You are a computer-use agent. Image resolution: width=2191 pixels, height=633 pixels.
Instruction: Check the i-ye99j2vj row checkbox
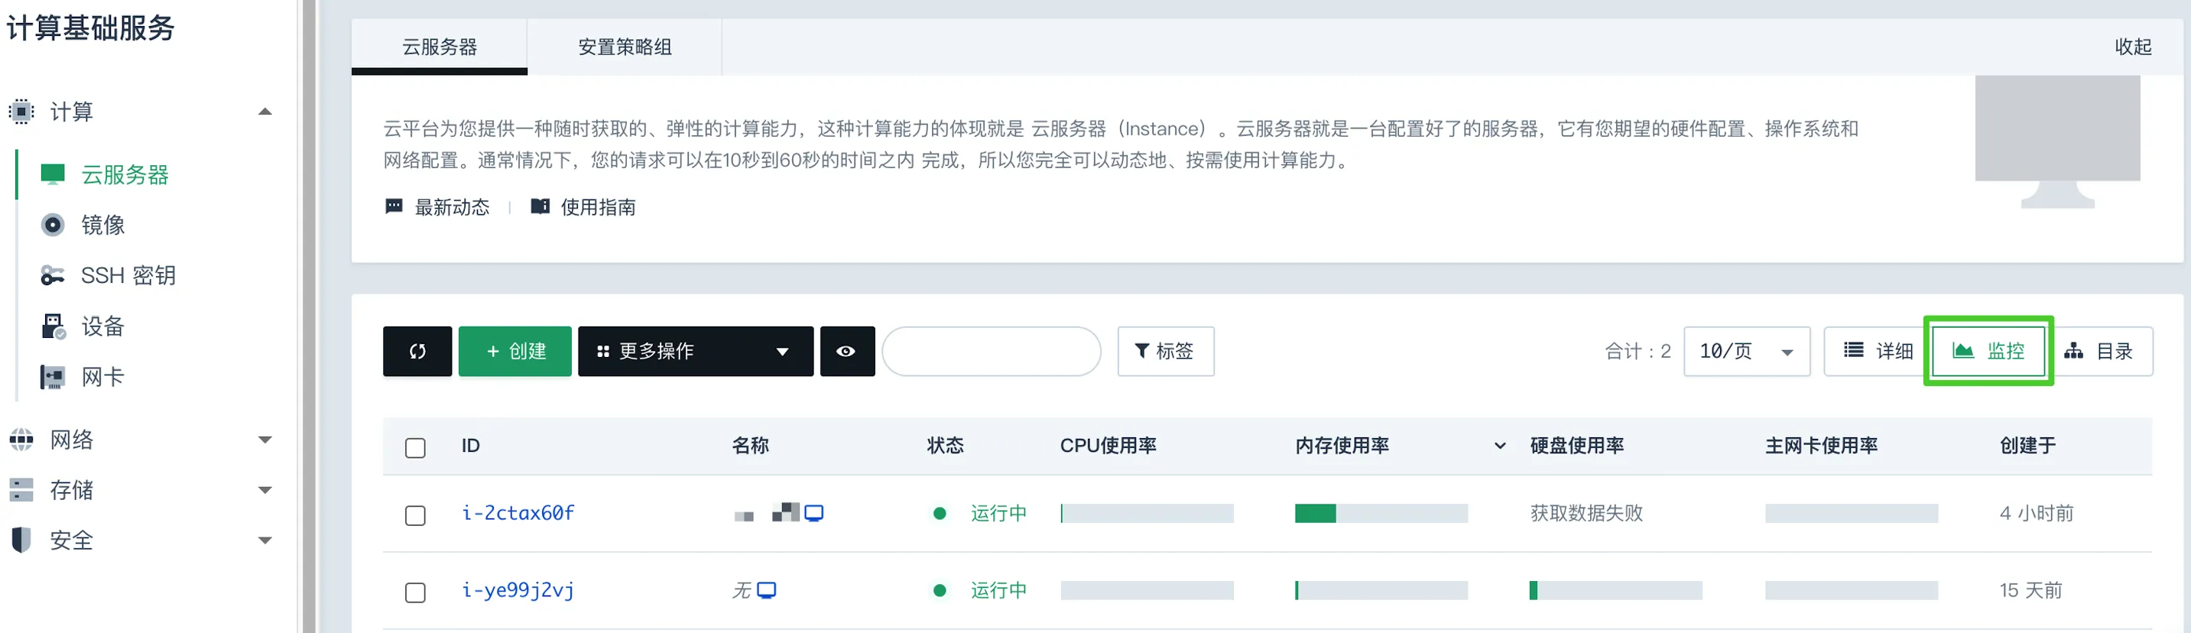(x=415, y=592)
